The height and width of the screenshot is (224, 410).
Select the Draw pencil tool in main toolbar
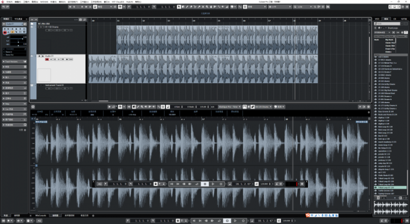click(187, 7)
